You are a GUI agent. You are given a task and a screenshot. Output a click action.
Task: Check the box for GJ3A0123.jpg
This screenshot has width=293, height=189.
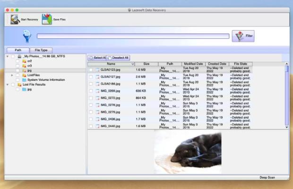(x=91, y=69)
